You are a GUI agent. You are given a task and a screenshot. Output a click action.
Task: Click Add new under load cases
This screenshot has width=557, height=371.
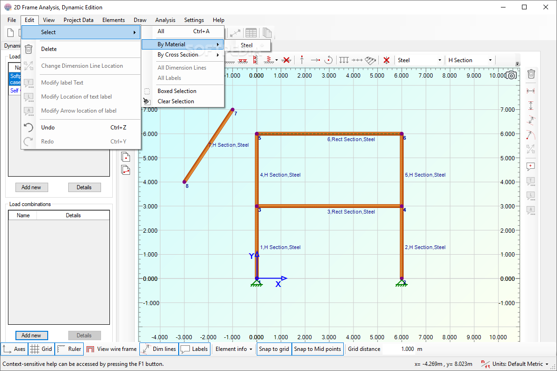32,187
